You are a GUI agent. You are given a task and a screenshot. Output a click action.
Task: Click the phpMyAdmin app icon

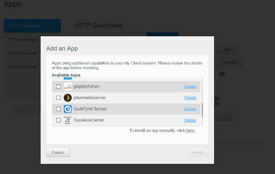click(x=68, y=86)
